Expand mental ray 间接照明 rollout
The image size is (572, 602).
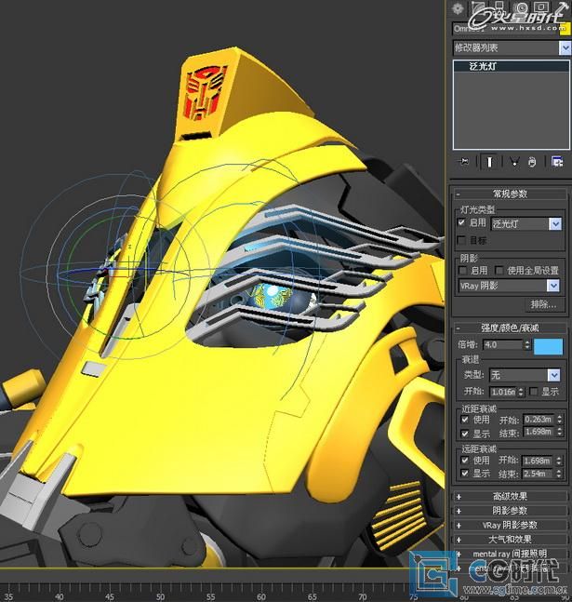click(x=510, y=554)
